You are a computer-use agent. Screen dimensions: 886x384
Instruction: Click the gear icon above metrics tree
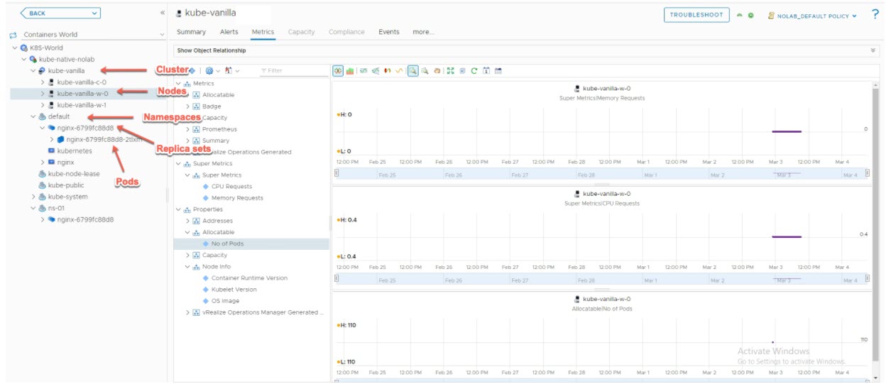tap(209, 71)
